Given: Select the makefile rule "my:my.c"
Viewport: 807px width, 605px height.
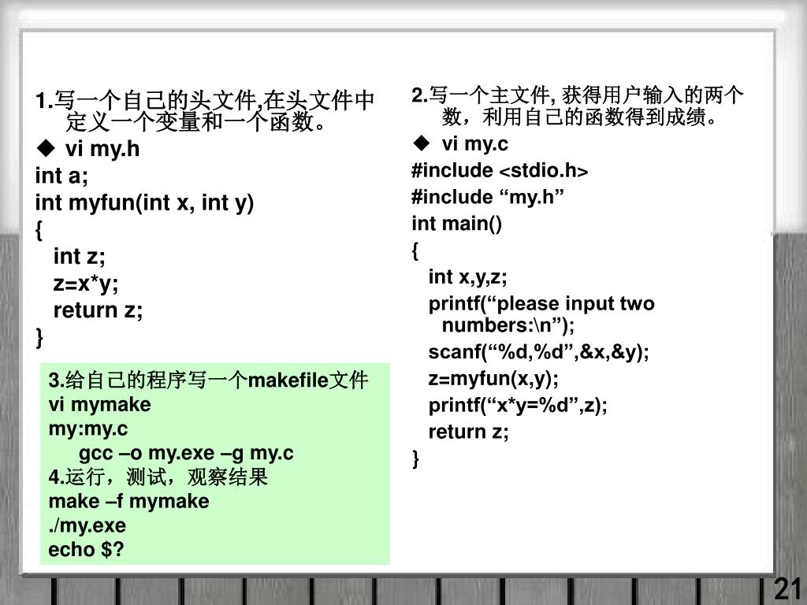Looking at the screenshot, I should pyautogui.click(x=88, y=429).
